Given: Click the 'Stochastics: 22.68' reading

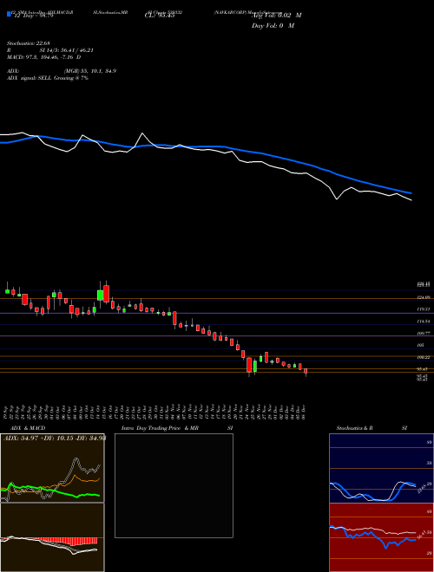Looking at the screenshot, I should coord(28,44).
